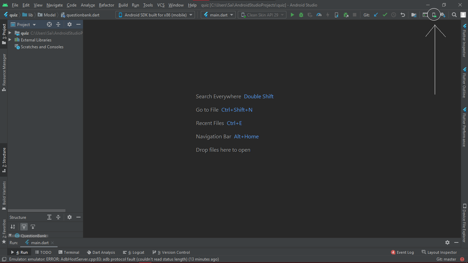The width and height of the screenshot is (468, 263).
Task: Open the File menu
Action: 15,5
